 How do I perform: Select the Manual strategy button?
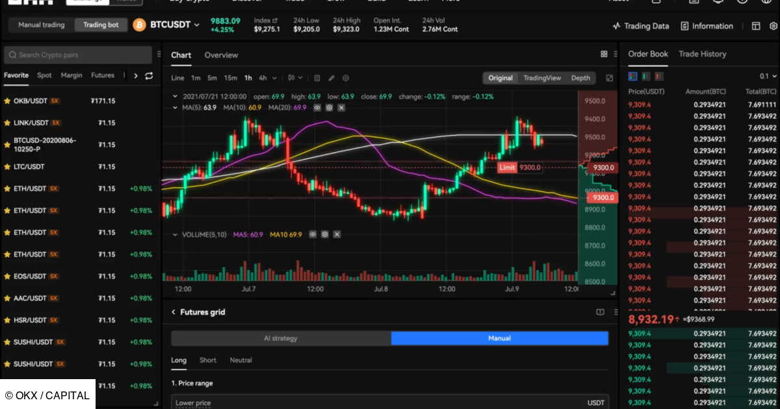(x=500, y=338)
